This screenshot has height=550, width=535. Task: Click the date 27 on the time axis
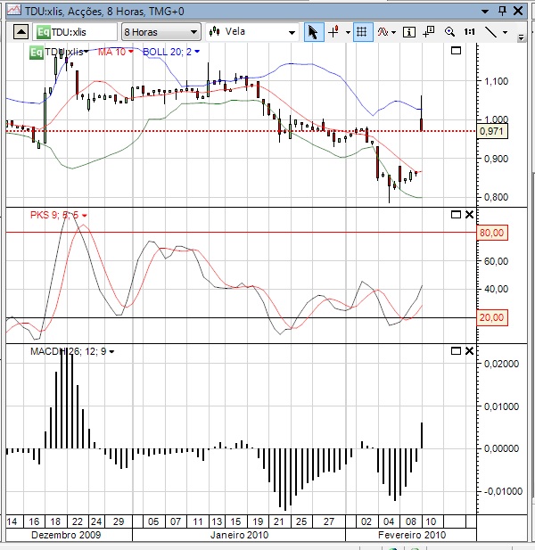(329, 521)
